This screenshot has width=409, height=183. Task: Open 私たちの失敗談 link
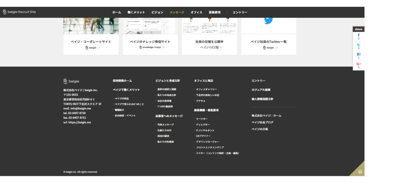[x=166, y=142]
